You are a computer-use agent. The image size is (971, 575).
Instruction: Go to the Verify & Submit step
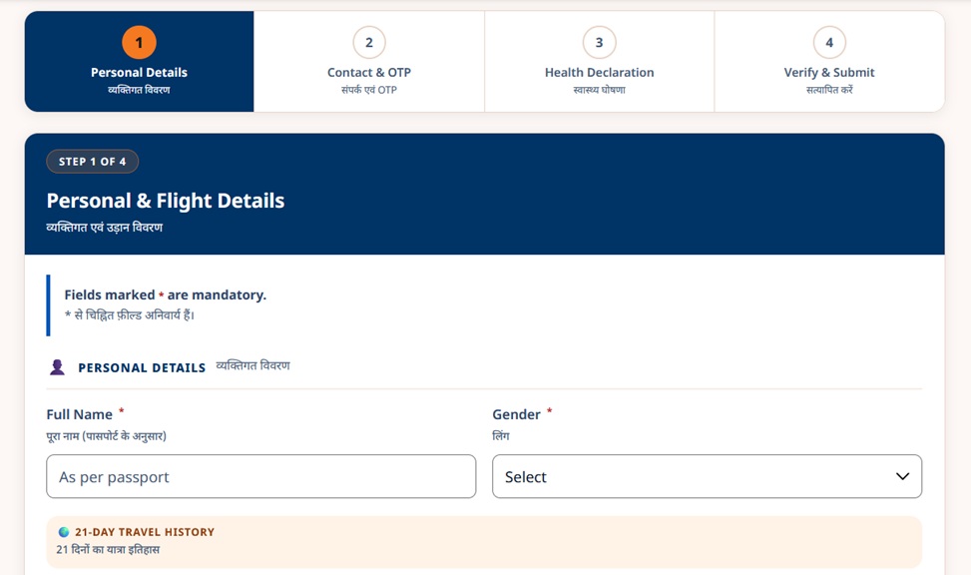click(829, 61)
